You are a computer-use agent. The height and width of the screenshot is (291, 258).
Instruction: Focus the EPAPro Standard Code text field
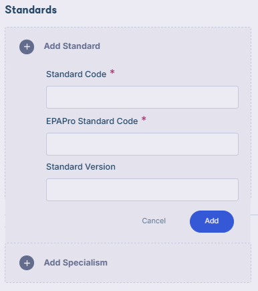pyautogui.click(x=142, y=144)
